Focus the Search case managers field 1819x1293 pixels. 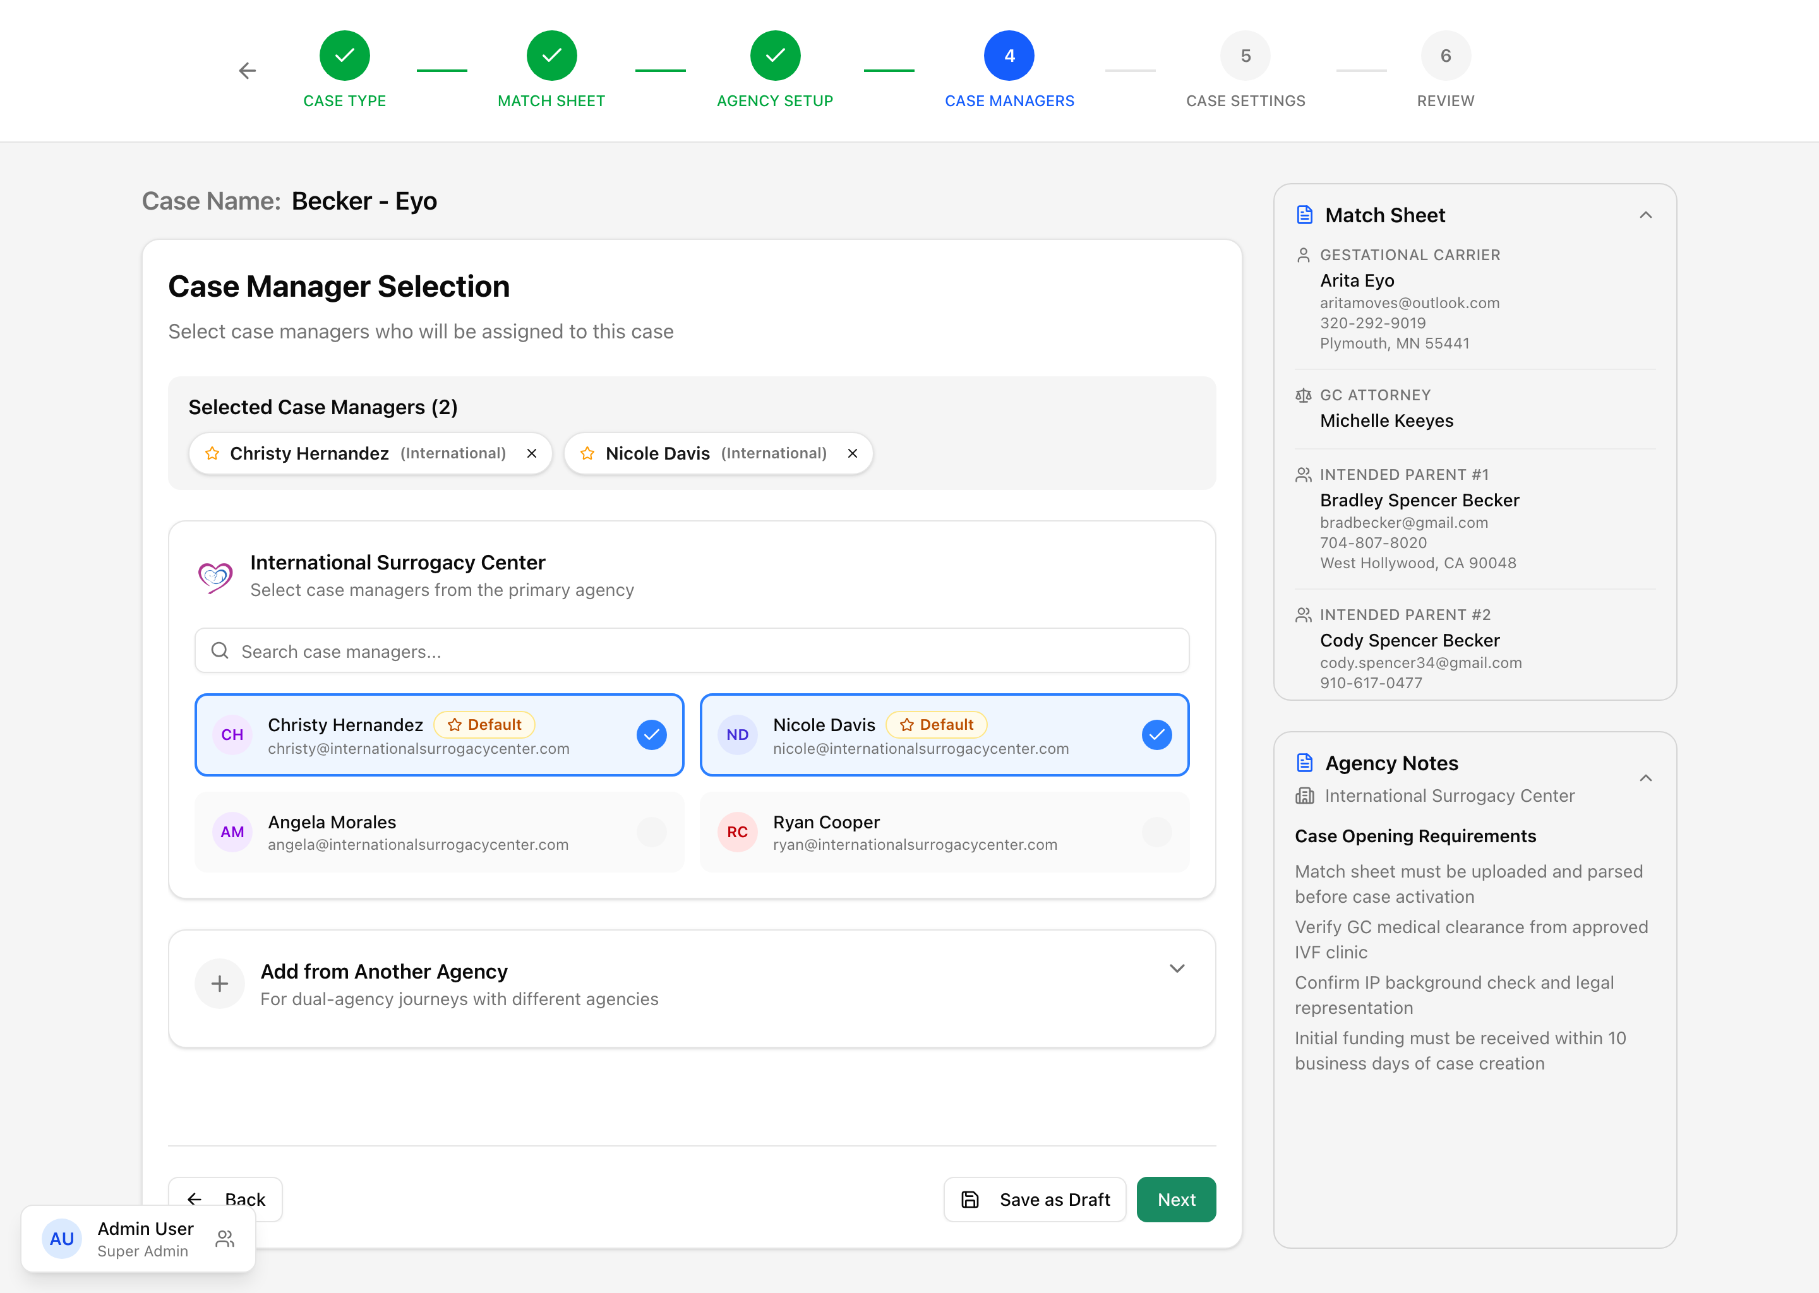click(692, 650)
